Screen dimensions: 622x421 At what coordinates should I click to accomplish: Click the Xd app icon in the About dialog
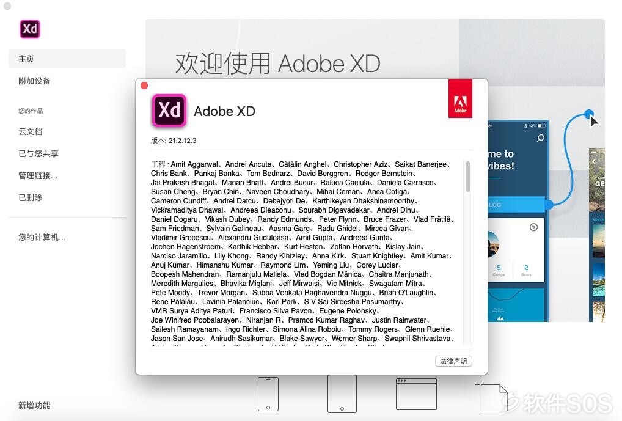point(169,111)
